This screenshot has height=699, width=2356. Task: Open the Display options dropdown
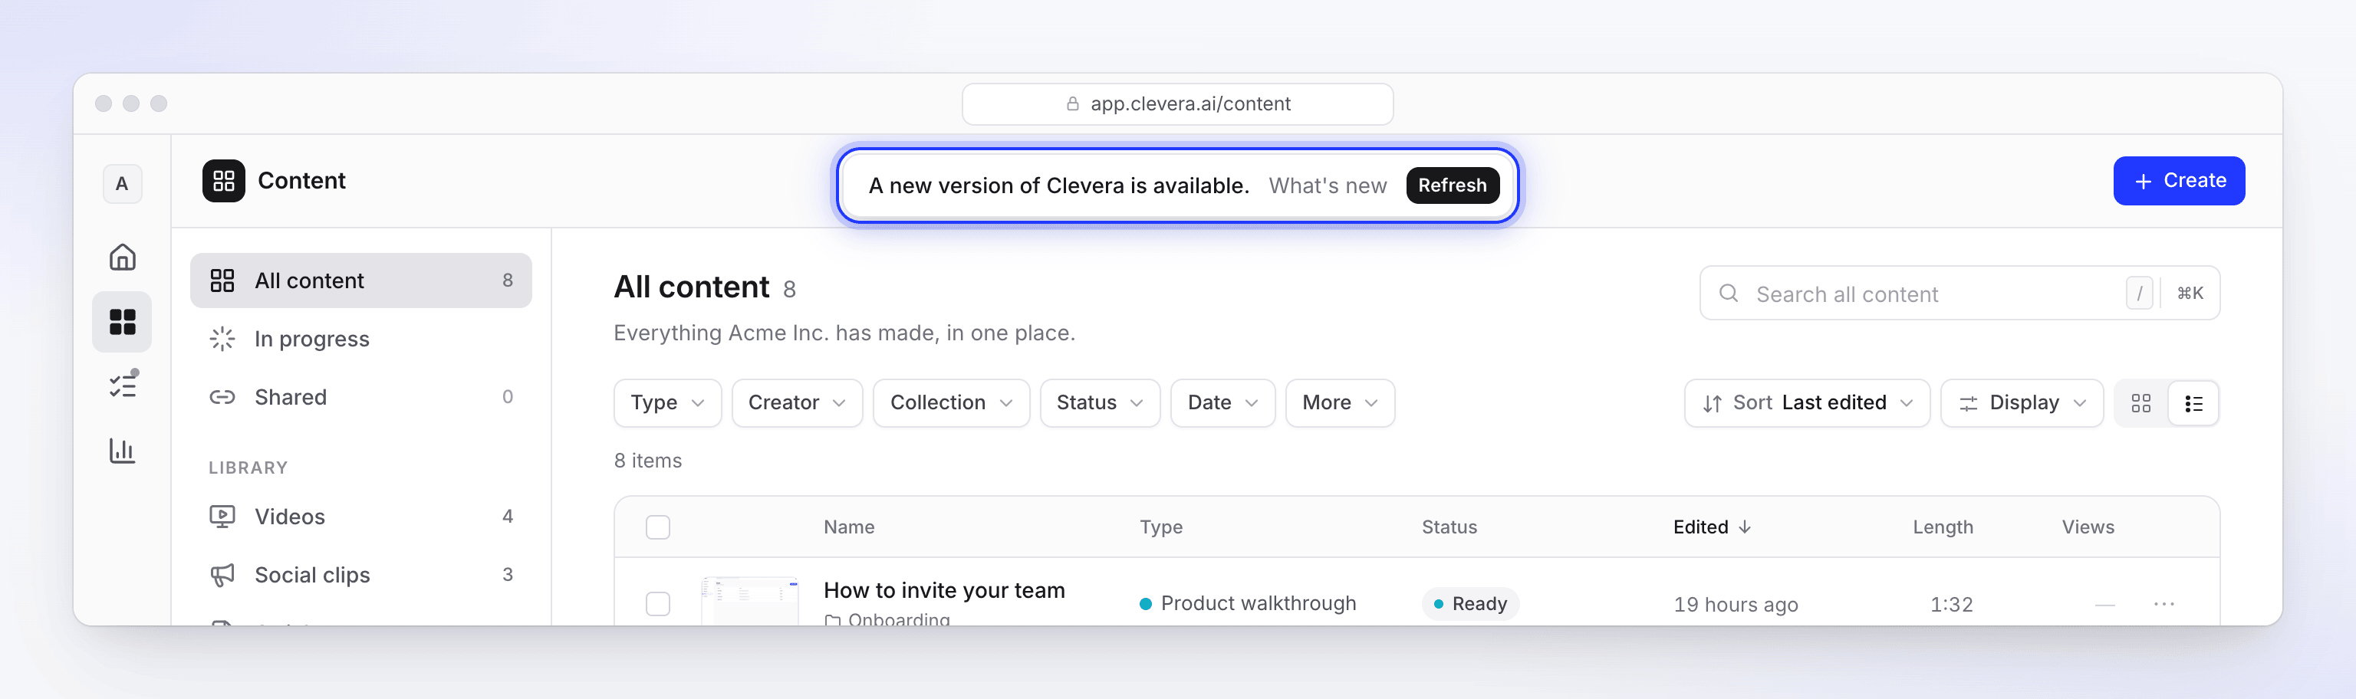[2022, 403]
